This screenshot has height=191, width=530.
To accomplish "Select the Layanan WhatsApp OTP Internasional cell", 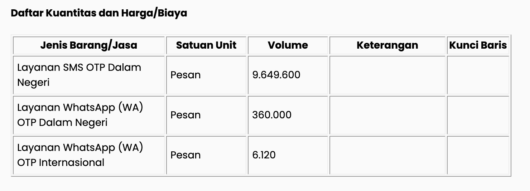I will 89,155.
